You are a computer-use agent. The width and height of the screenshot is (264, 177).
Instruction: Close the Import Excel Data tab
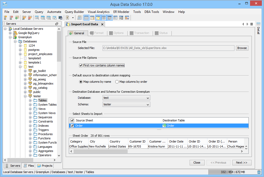click(102, 24)
